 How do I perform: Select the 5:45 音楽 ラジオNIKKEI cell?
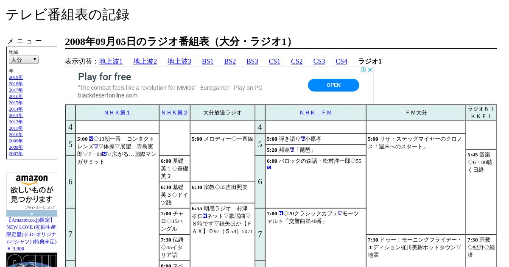pyautogui.click(x=481, y=192)
